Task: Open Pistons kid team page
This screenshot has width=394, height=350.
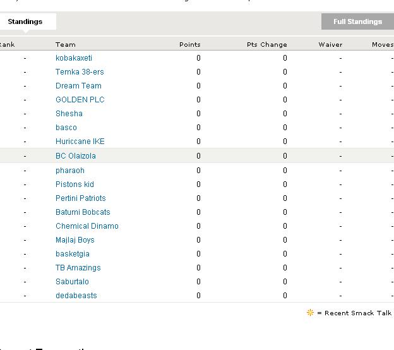Action: pyautogui.click(x=75, y=184)
